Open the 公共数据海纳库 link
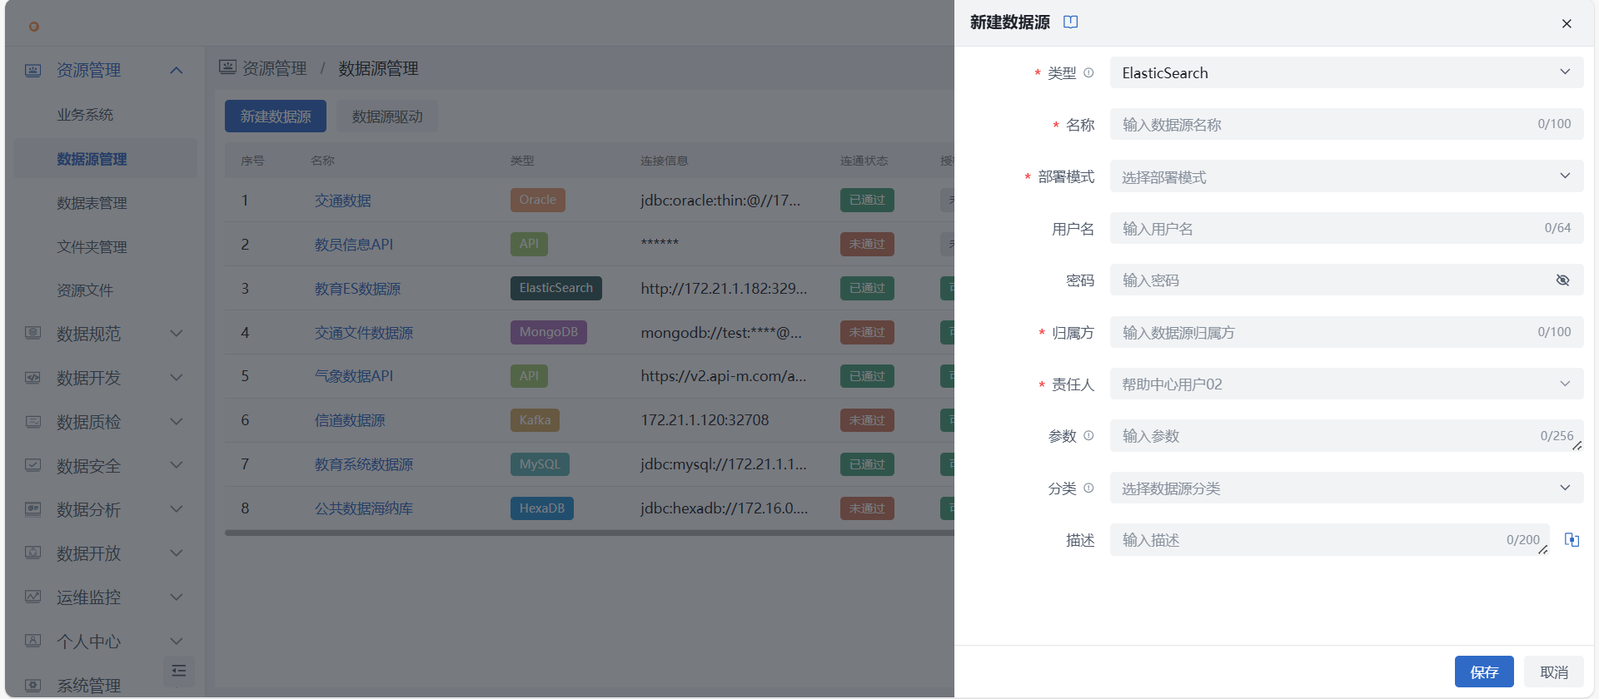This screenshot has width=1599, height=699. click(x=364, y=508)
